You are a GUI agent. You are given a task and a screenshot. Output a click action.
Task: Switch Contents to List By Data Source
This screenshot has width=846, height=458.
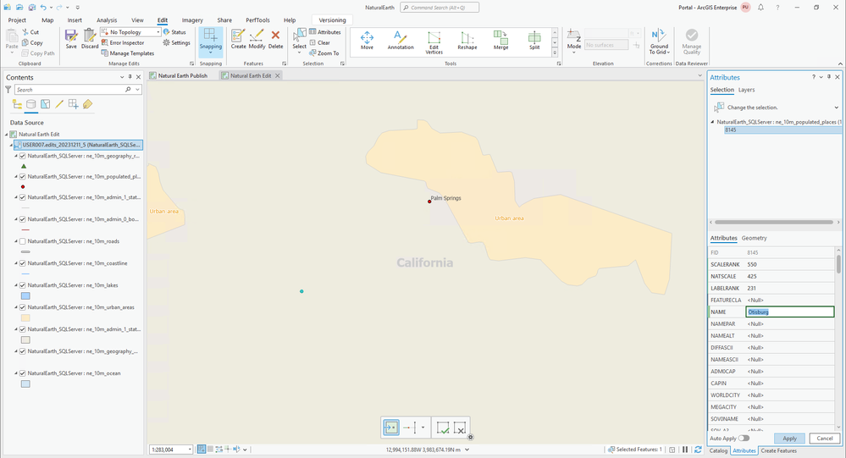click(31, 104)
